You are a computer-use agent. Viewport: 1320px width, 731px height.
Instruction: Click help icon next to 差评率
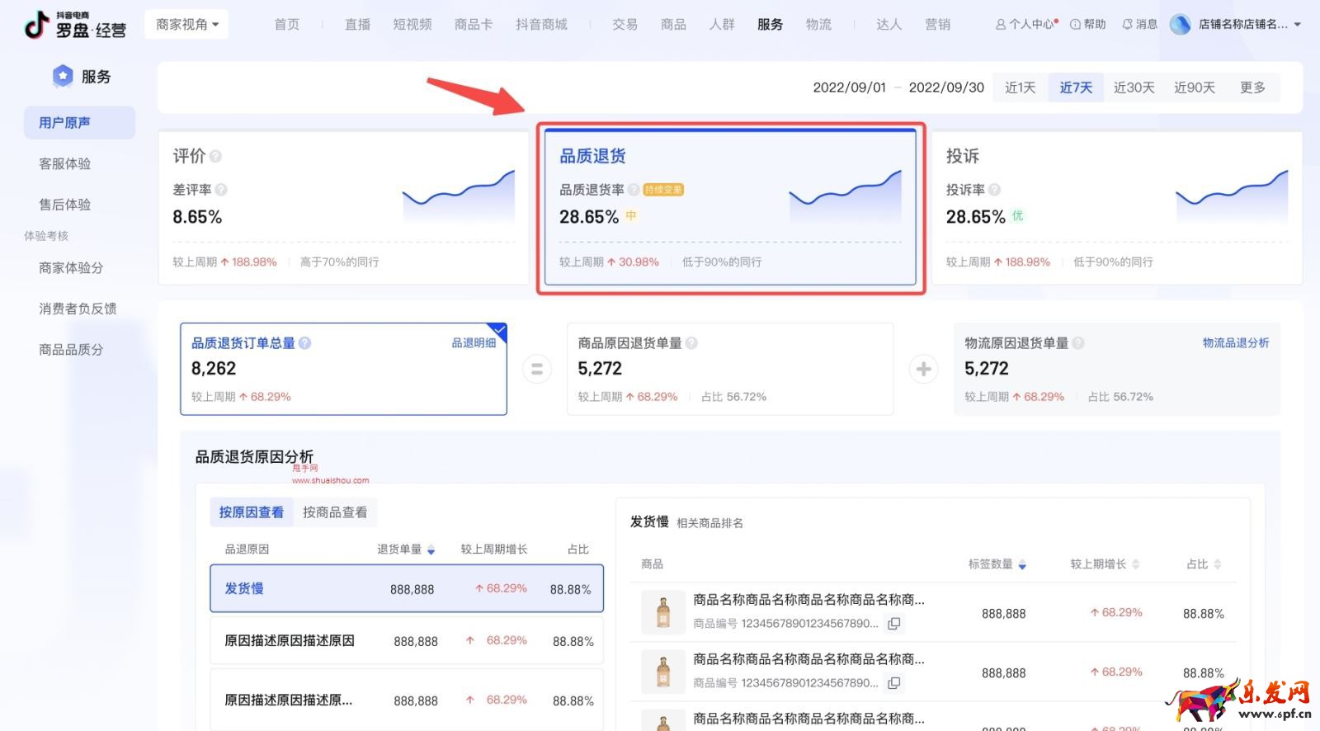click(x=221, y=190)
